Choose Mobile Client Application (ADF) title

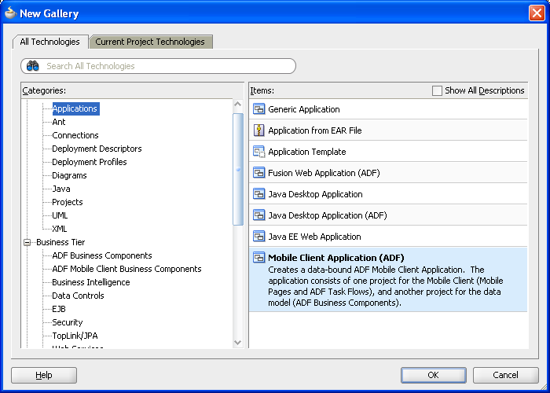(x=336, y=258)
